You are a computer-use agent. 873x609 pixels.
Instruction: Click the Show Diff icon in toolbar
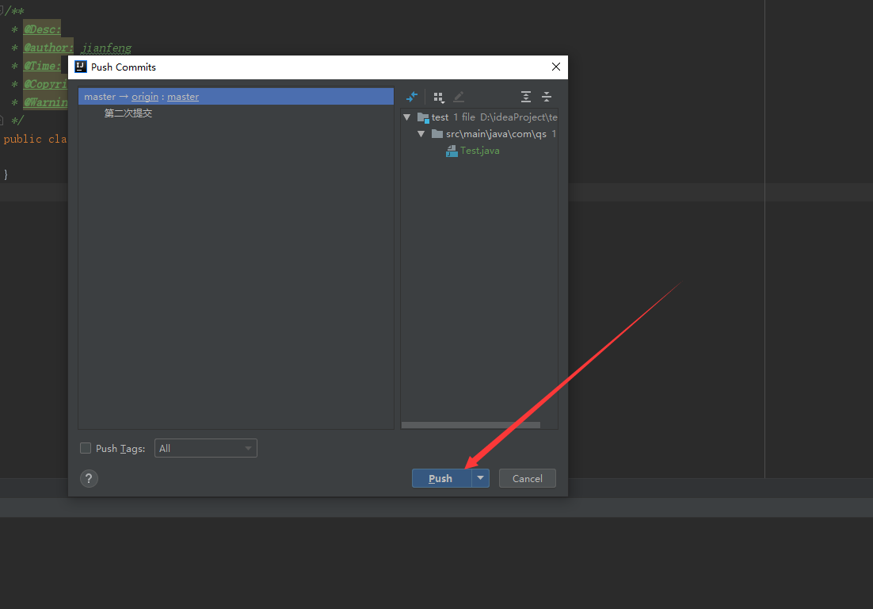pyautogui.click(x=412, y=97)
